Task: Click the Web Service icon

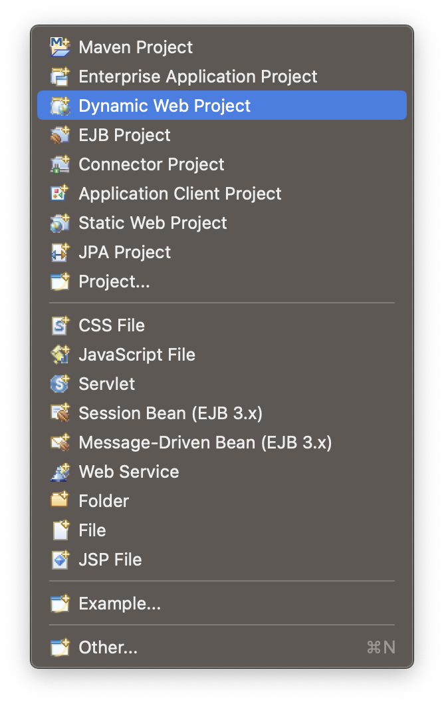Action: point(60,472)
